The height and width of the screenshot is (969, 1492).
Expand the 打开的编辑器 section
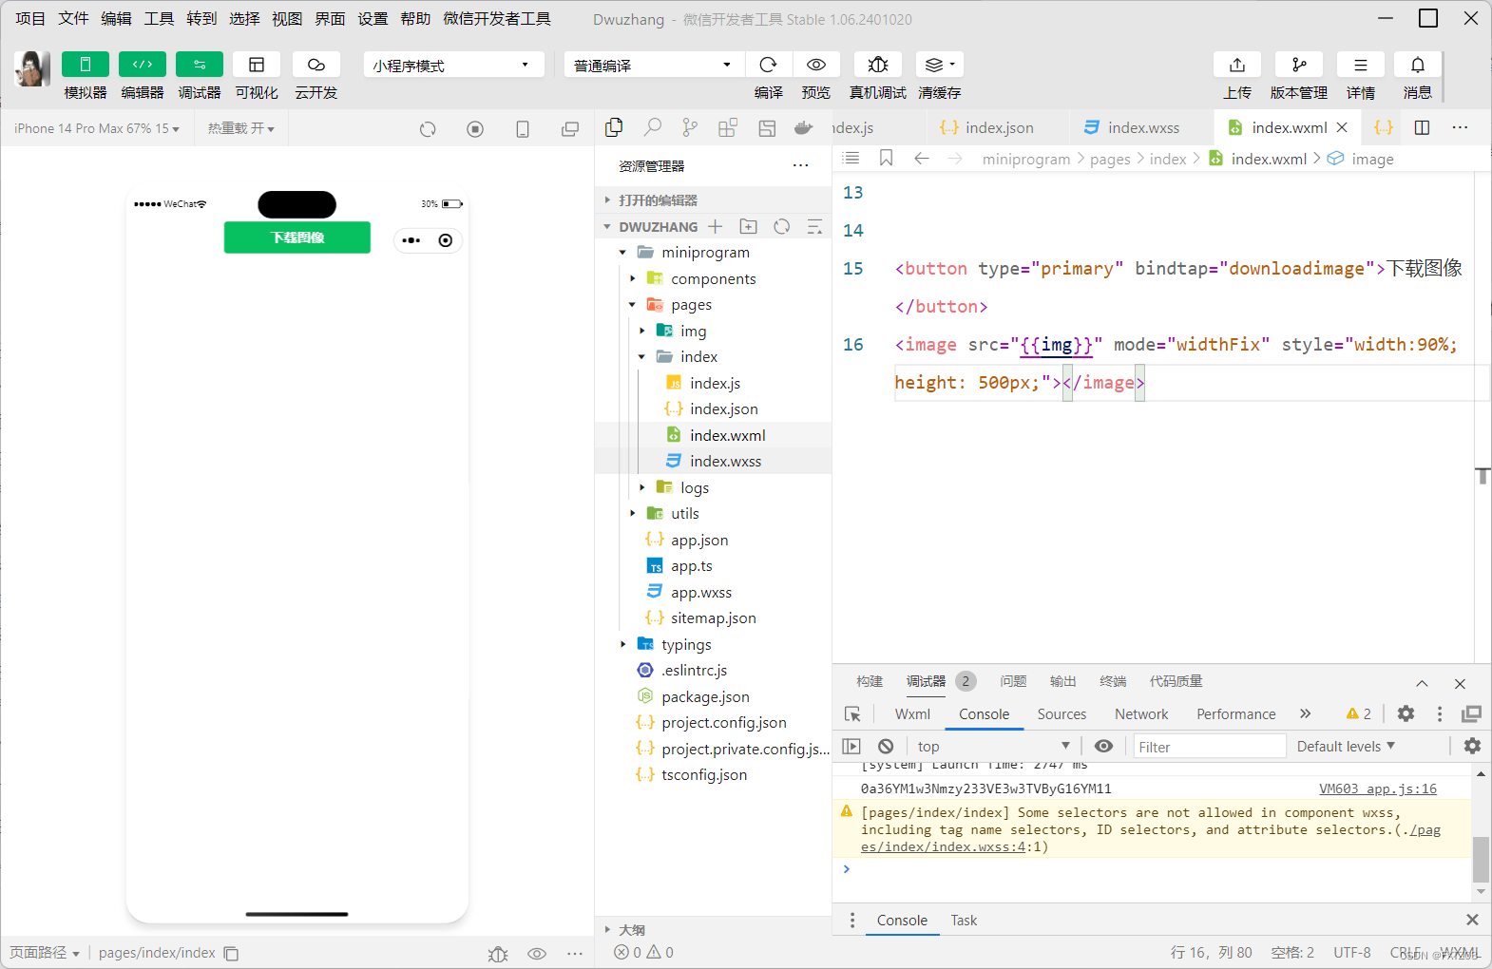[x=713, y=200]
